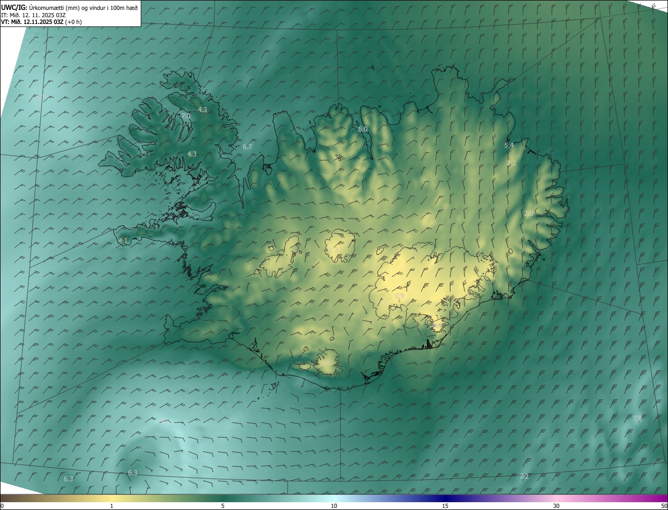668x510 pixels.
Task: Click the 'UWC/IG: Úrkomumætti (mm)' title line
Action: 69,7
